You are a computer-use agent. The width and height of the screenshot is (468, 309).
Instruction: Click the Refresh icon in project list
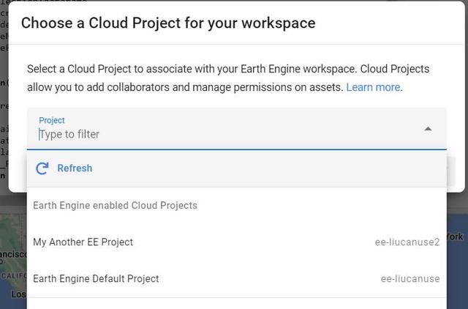click(42, 168)
